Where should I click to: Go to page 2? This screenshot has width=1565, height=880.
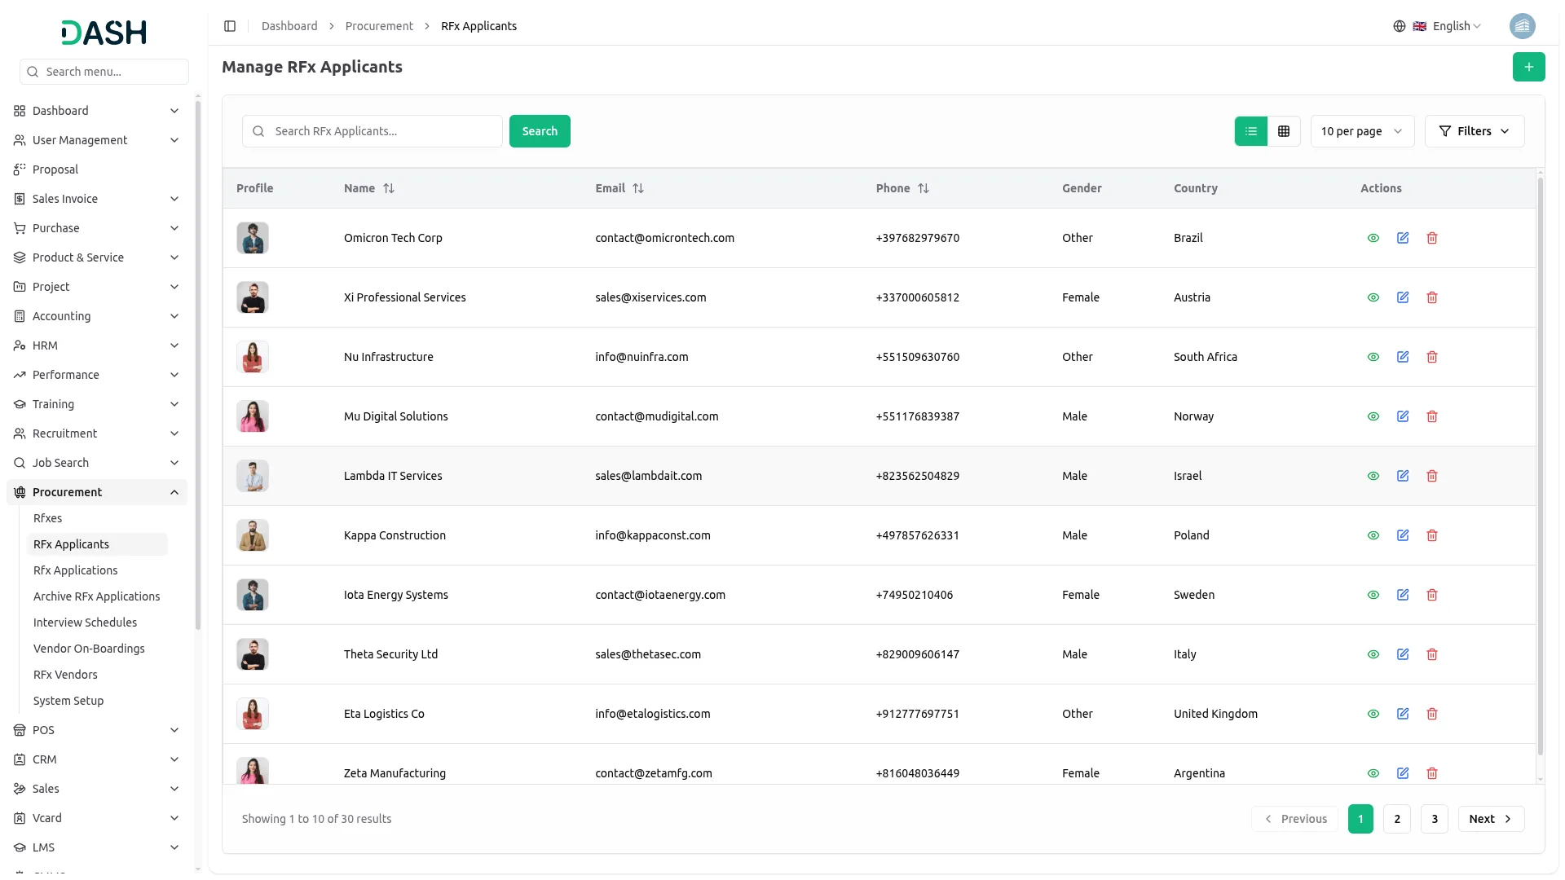pyautogui.click(x=1396, y=819)
